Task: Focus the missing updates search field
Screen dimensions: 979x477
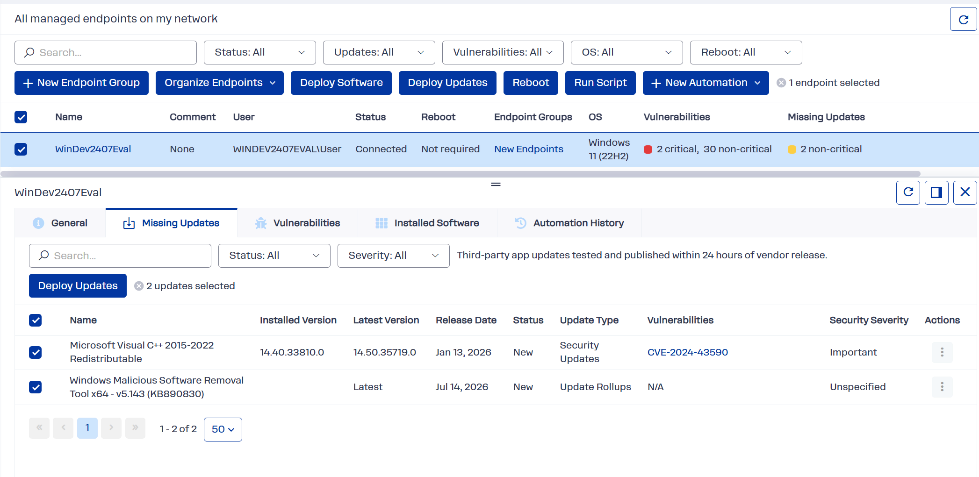Action: (120, 256)
